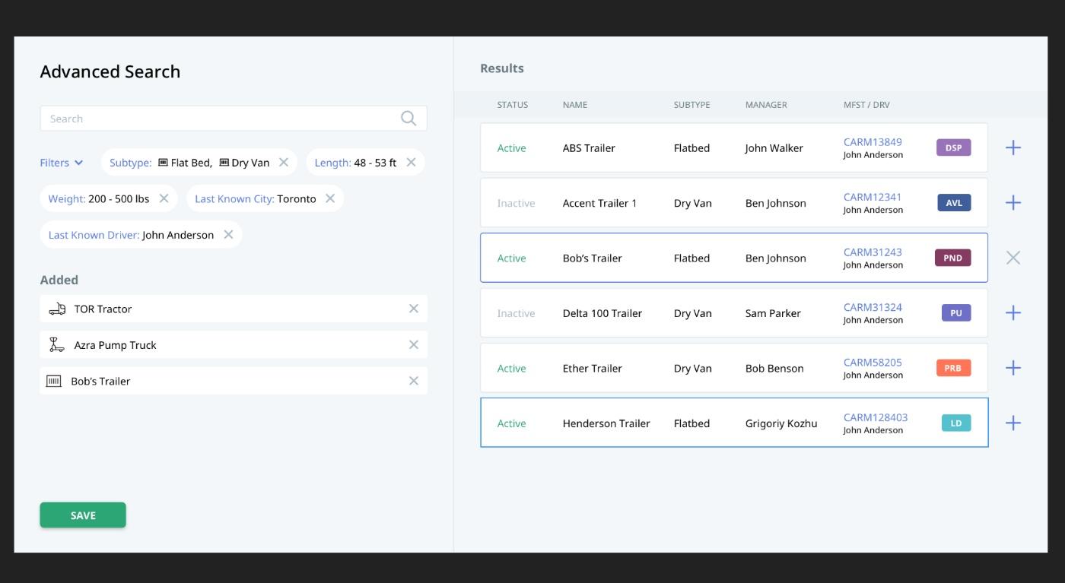Click the maroon PND status badge
Viewport: 1065px width, 583px height.
click(952, 258)
